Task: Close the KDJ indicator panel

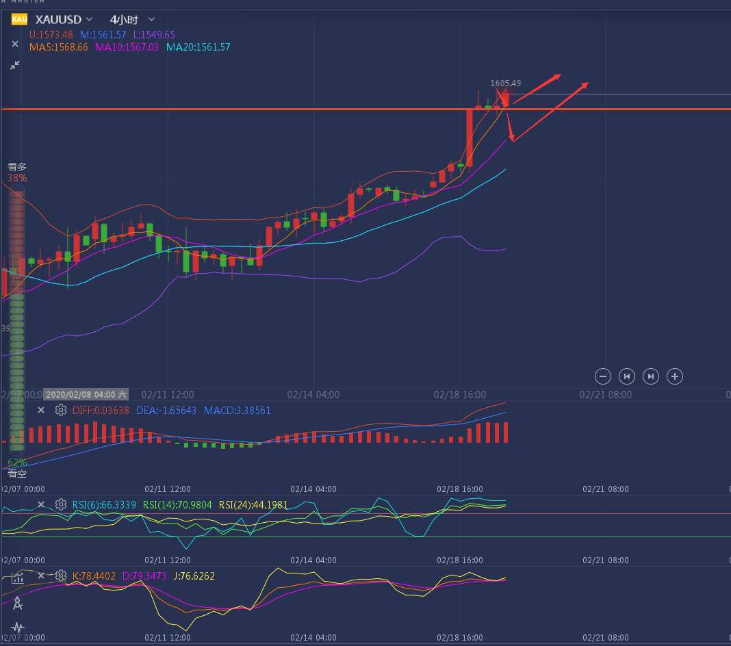Action: point(41,576)
